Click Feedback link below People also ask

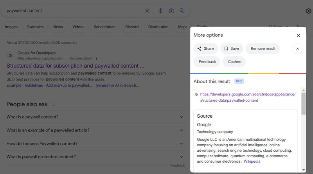pyautogui.click(x=178, y=166)
